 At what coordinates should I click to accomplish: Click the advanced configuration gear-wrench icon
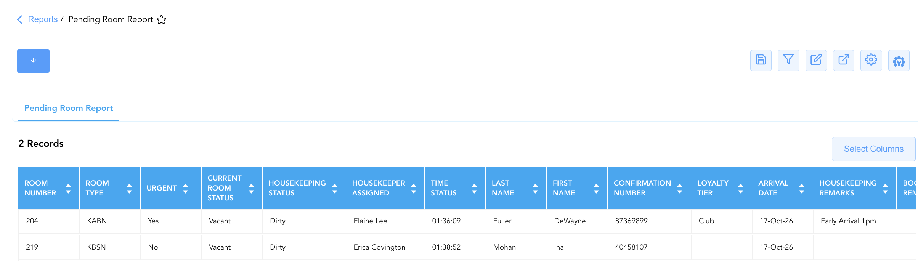tap(899, 61)
